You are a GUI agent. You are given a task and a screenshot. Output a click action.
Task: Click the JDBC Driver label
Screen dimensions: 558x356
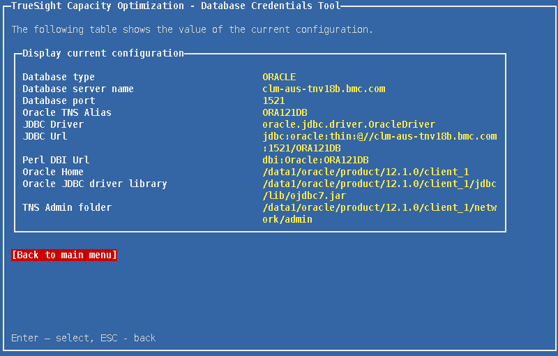click(x=53, y=124)
